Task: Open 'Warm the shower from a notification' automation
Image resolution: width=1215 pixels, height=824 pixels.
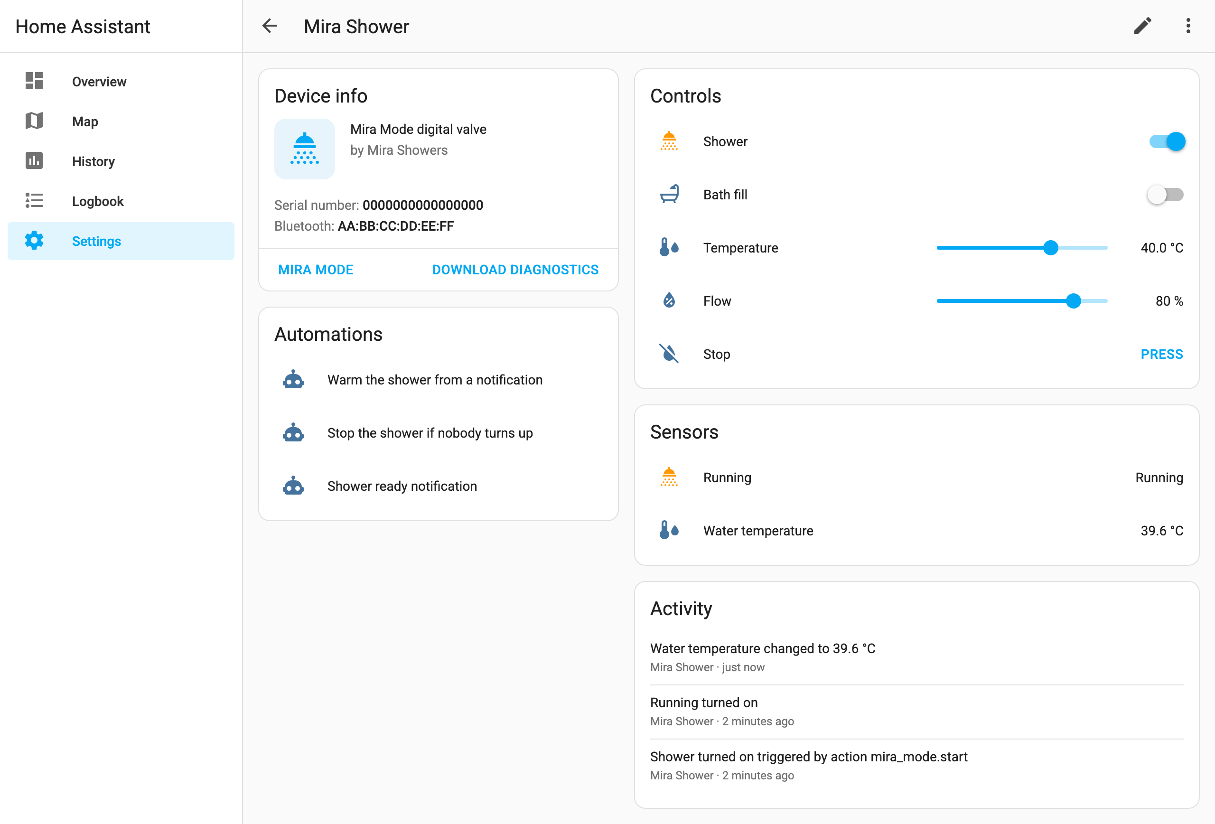Action: pos(438,380)
